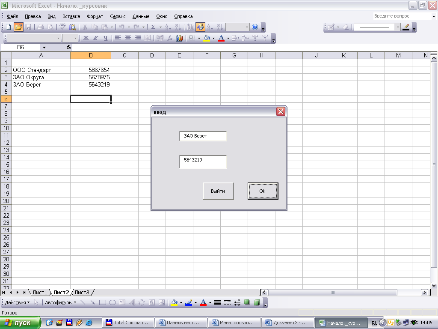Click the OK button in the ввод dialog
Viewport: 438px width, 329px height.
click(263, 191)
